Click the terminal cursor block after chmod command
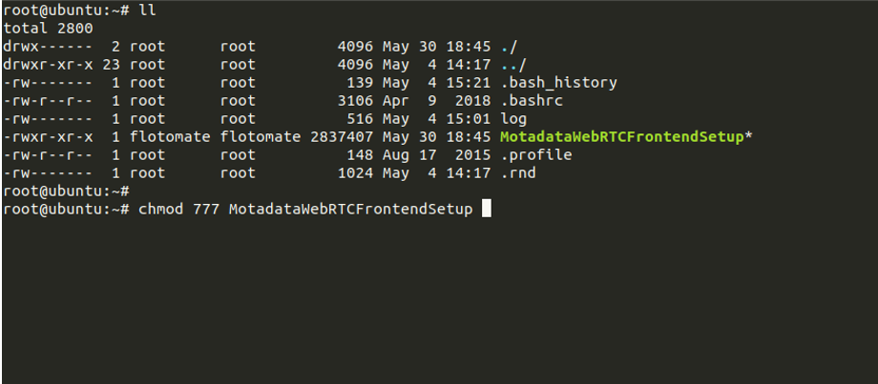This screenshot has width=878, height=384. [486, 209]
